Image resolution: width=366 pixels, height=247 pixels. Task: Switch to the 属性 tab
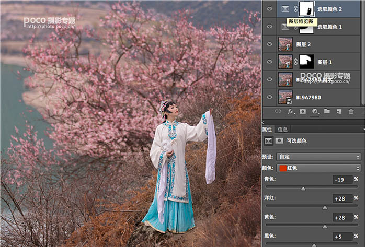[x=267, y=130]
